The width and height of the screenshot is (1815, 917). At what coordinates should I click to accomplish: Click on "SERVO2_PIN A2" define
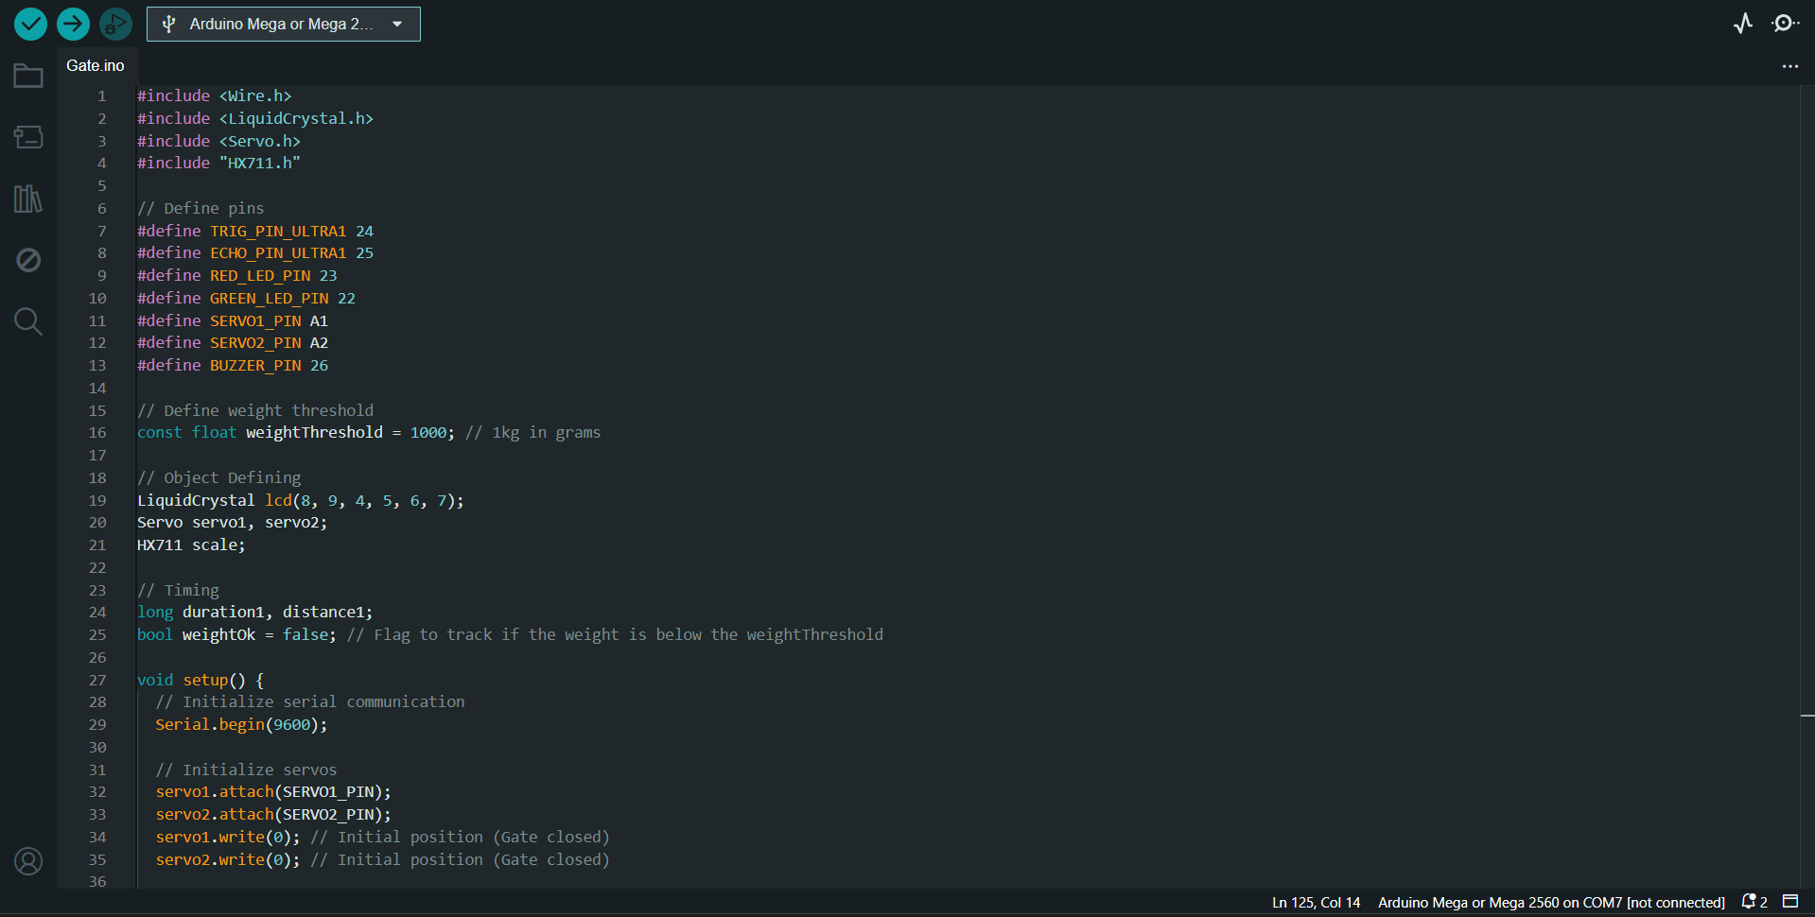pos(269,343)
